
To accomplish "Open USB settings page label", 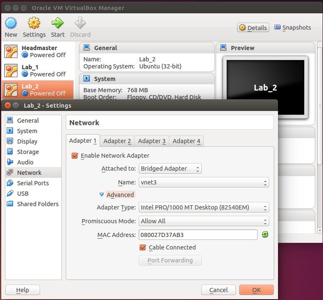I will tap(23, 194).
